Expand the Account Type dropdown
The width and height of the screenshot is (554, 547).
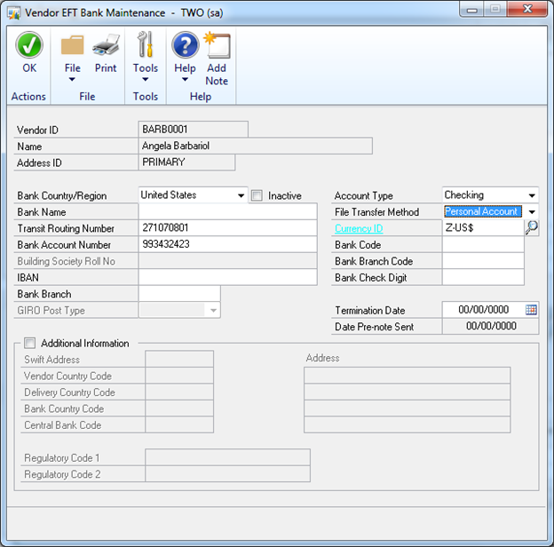532,196
